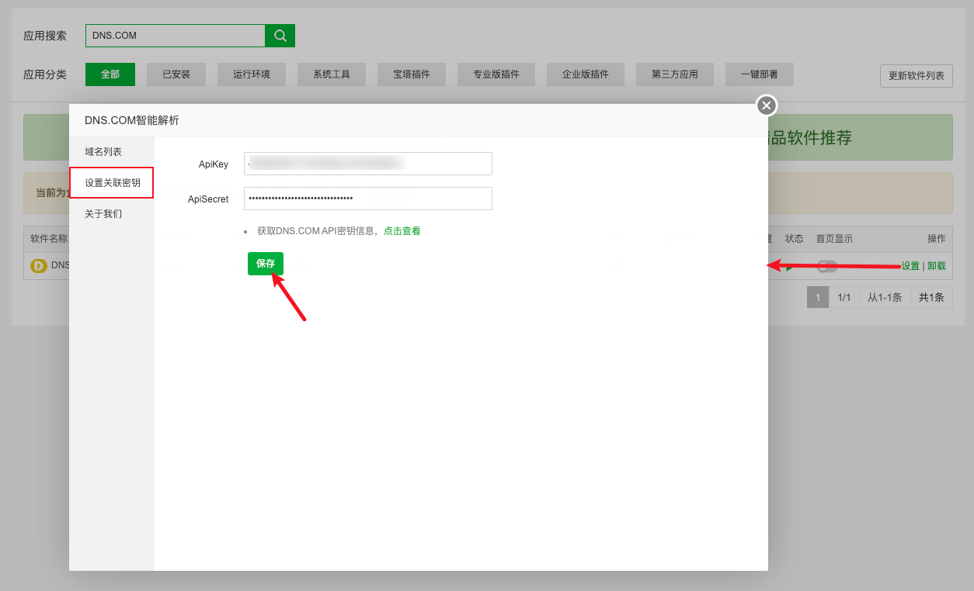Click into the ApiKey input field
974x591 pixels.
(x=368, y=164)
